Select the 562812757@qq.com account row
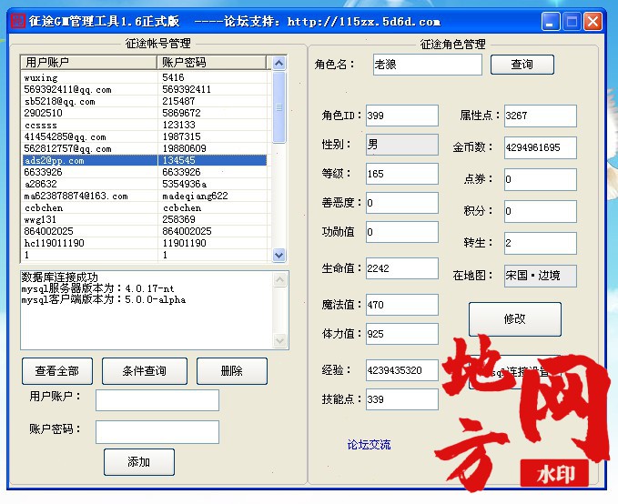Screen dimensions: 618x504 [145, 148]
